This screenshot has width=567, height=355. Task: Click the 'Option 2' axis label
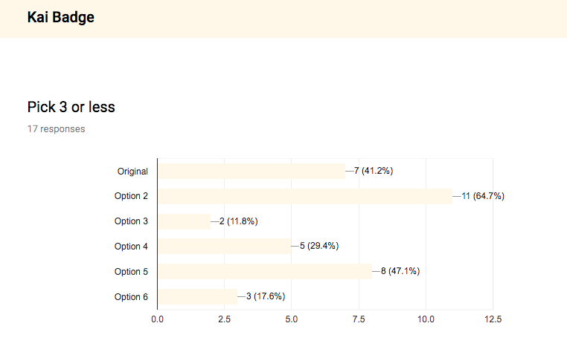click(131, 196)
